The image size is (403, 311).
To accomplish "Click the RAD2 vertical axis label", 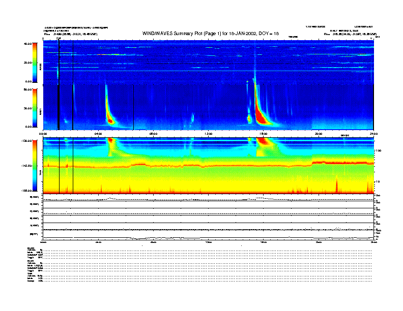I will tap(40, 67).
